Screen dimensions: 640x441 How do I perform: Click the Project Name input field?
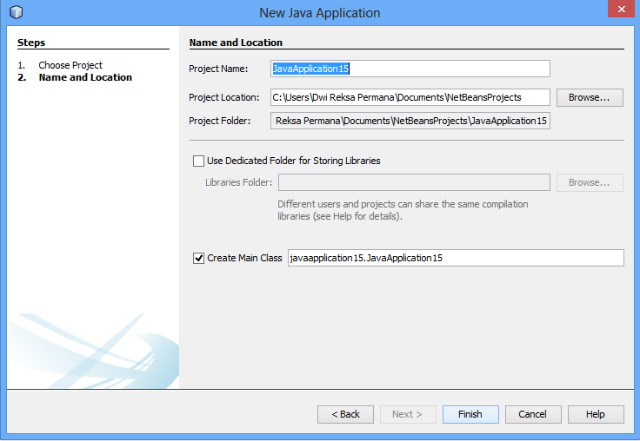click(410, 69)
